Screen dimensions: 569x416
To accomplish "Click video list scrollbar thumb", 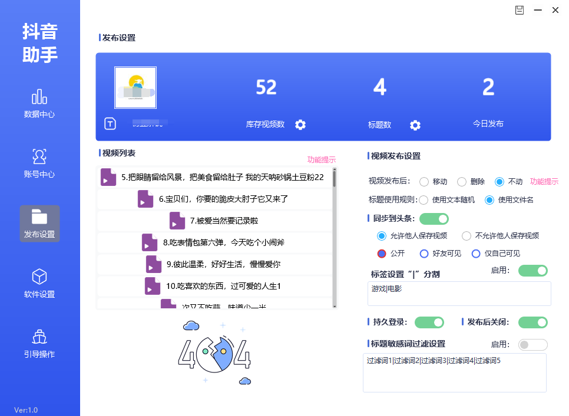I will [334, 178].
